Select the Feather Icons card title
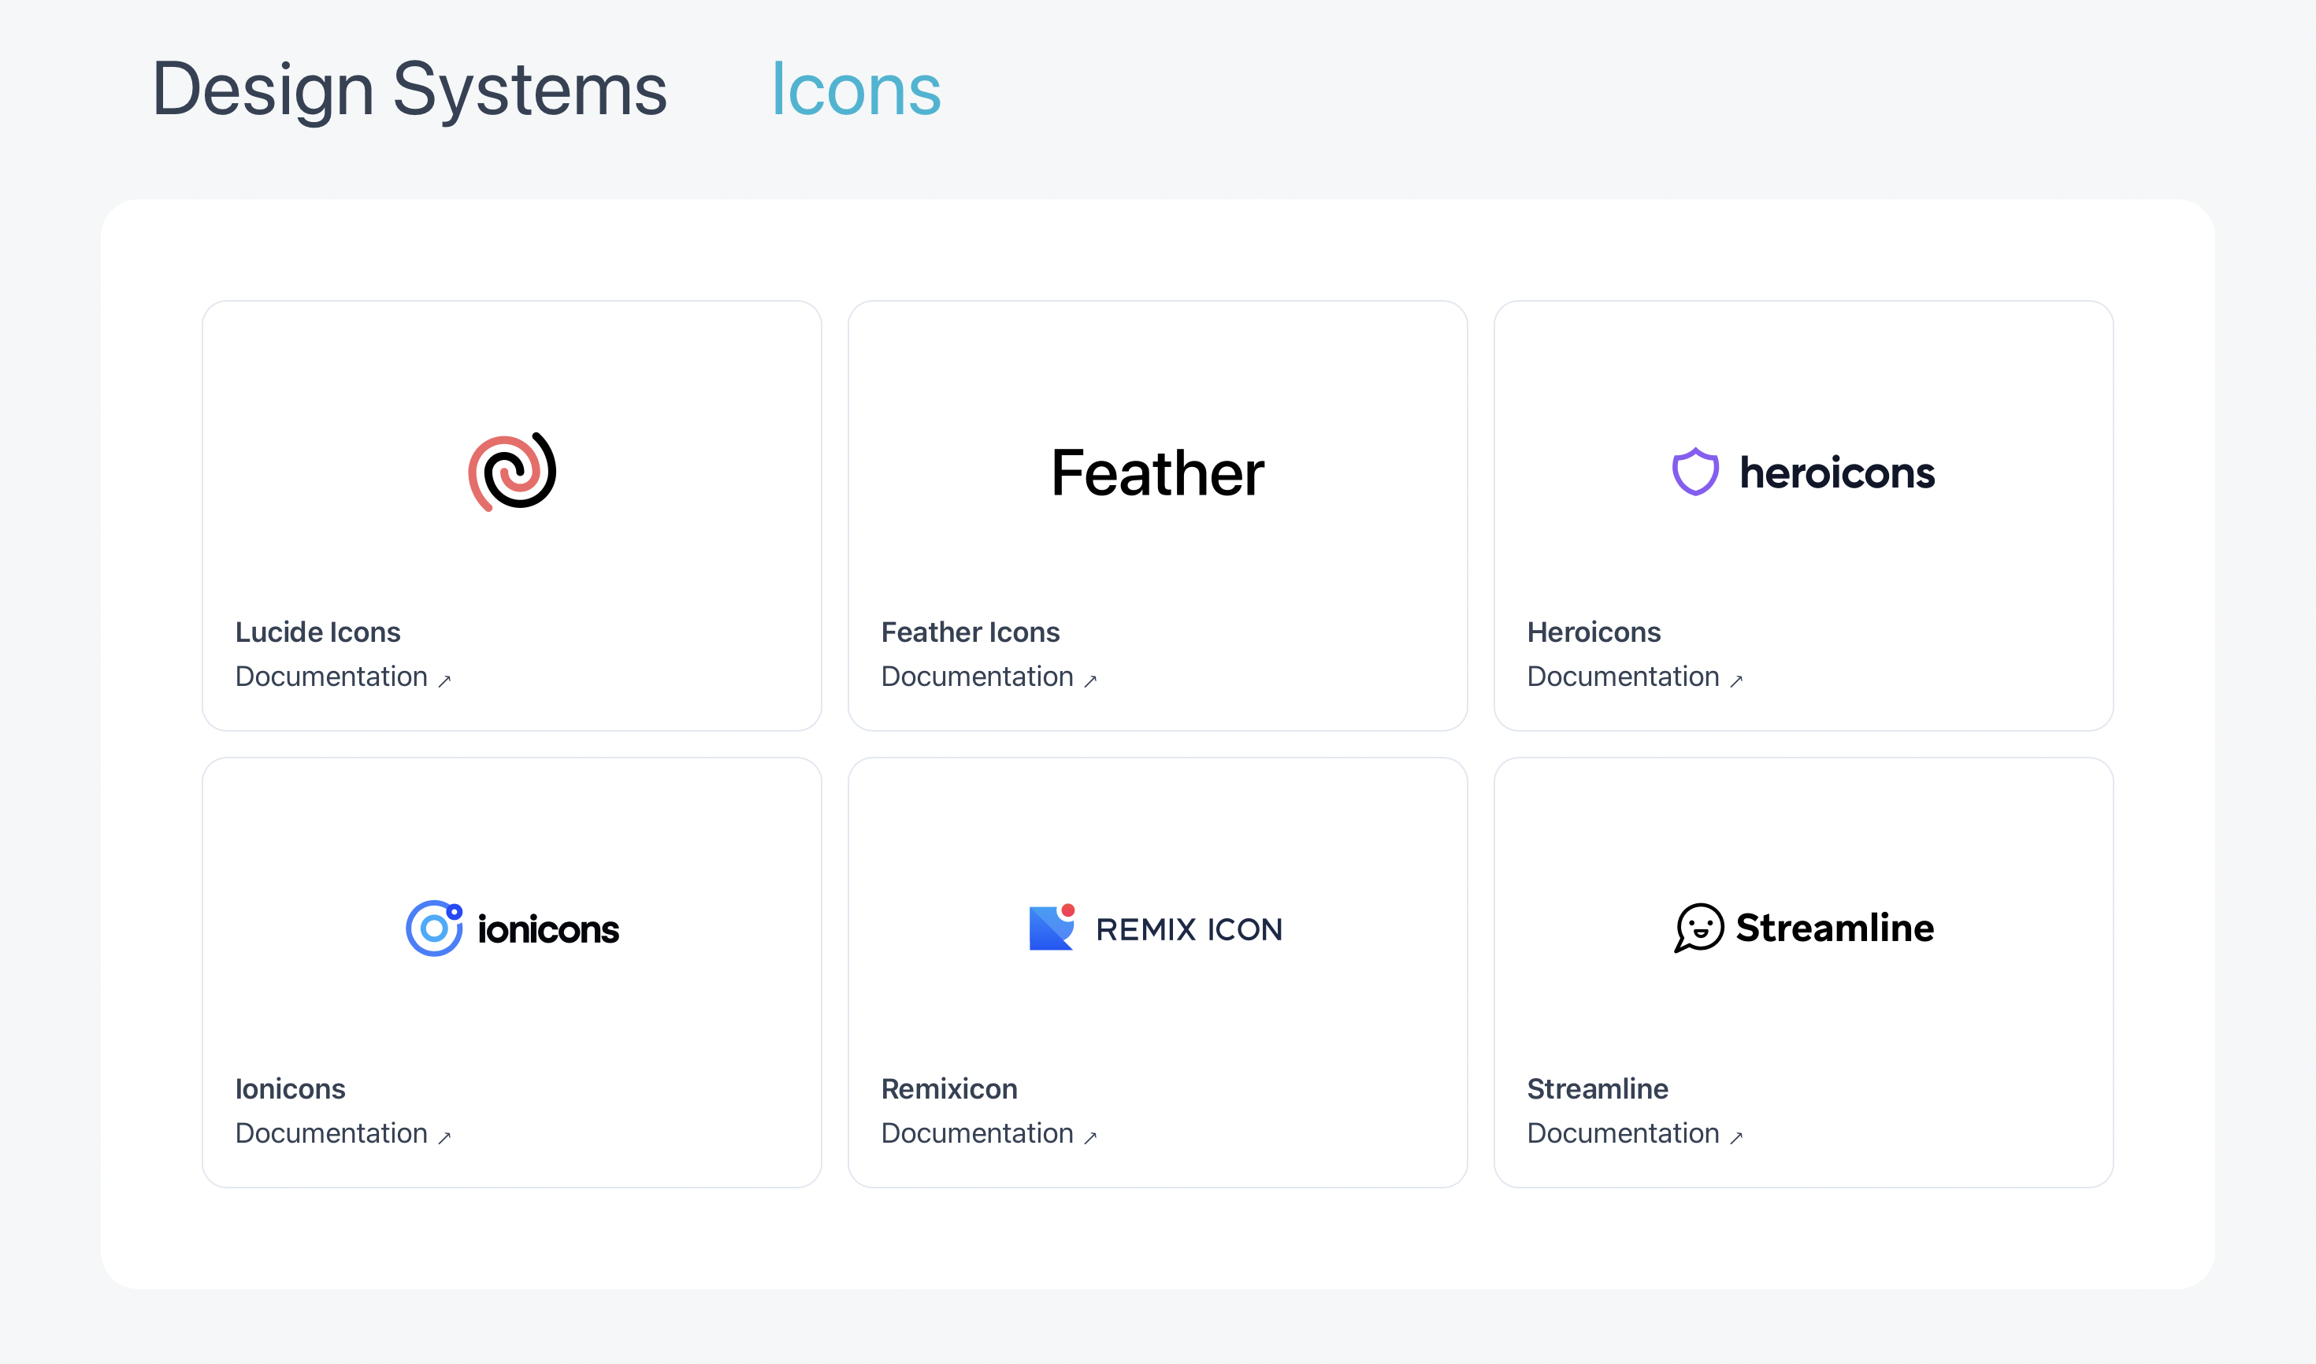Screen dimensions: 2316x1364 click(x=970, y=632)
